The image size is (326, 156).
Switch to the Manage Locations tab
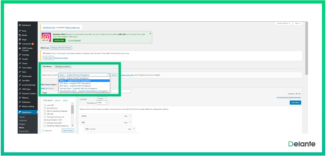coord(63,67)
